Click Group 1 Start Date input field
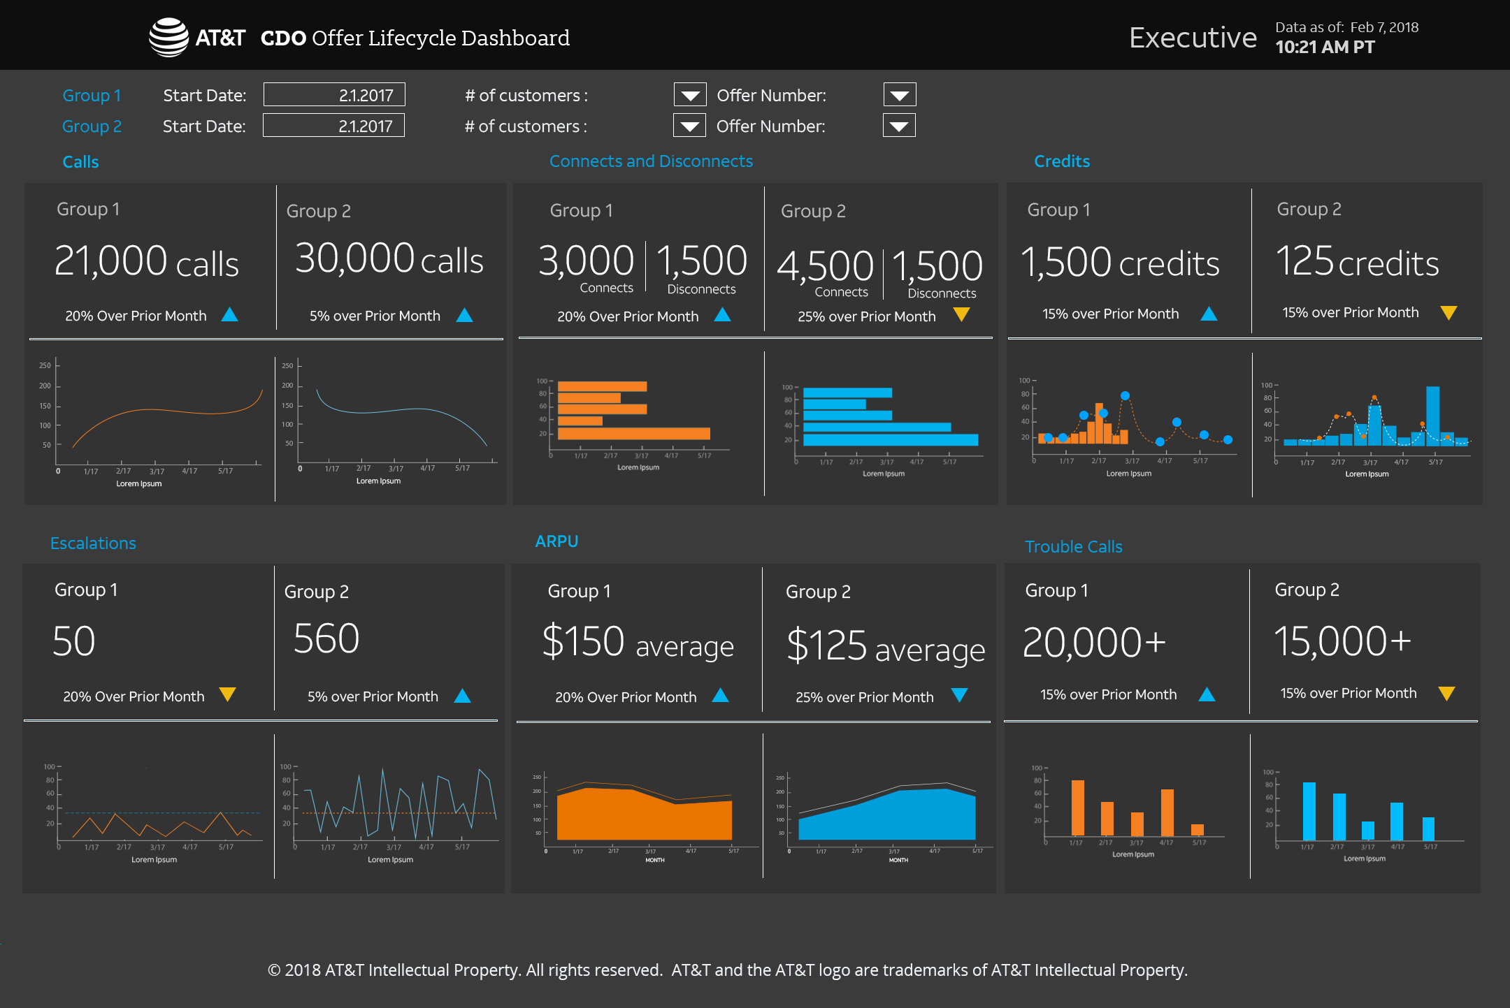This screenshot has width=1510, height=1008. click(x=334, y=95)
